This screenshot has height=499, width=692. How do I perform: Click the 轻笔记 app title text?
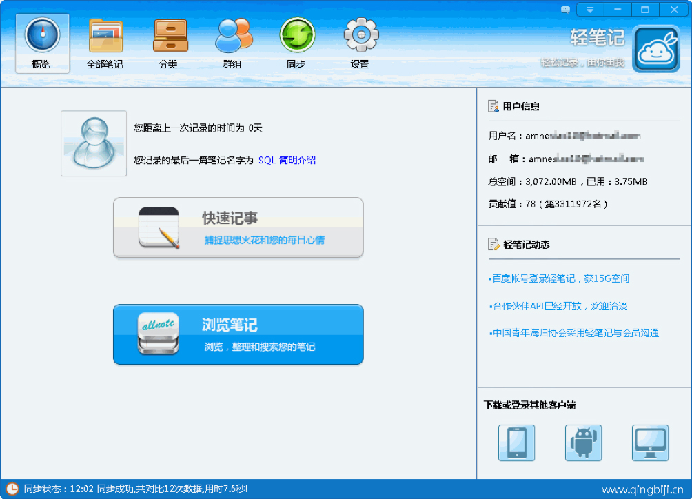point(598,37)
